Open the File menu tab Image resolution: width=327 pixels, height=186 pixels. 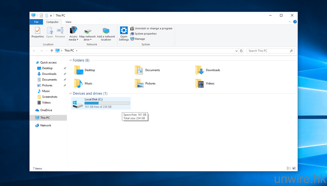point(36,22)
